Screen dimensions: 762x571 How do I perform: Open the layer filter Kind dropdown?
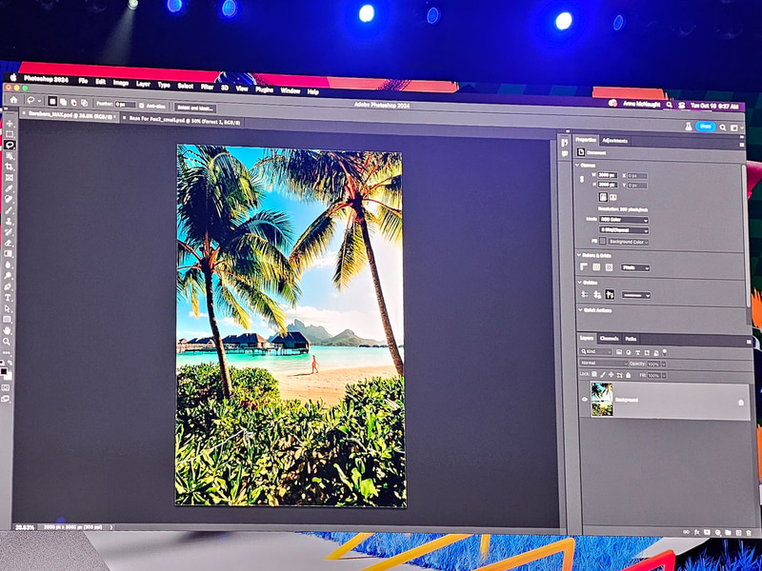(x=596, y=351)
